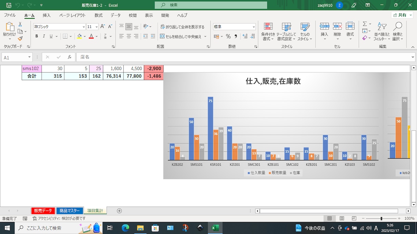The width and height of the screenshot is (417, 234).
Task: Align text left
Action: coord(121,36)
